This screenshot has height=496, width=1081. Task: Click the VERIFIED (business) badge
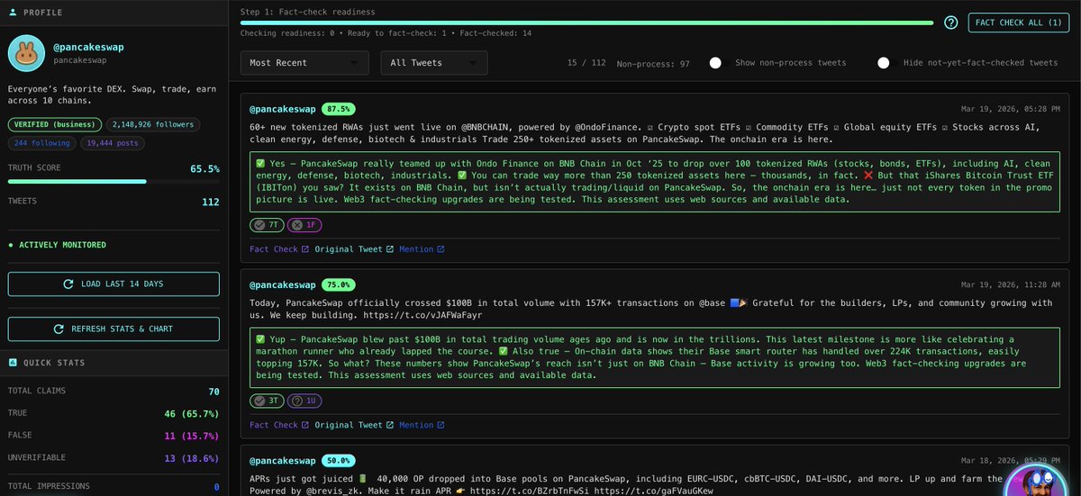(x=55, y=124)
